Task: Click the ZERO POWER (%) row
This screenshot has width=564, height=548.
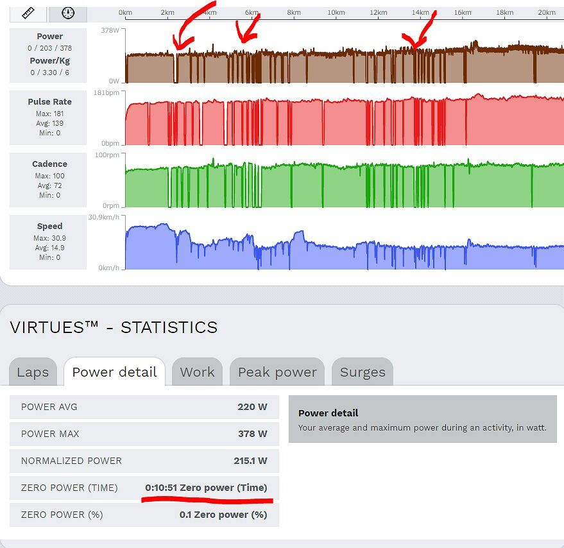Action: tap(144, 515)
